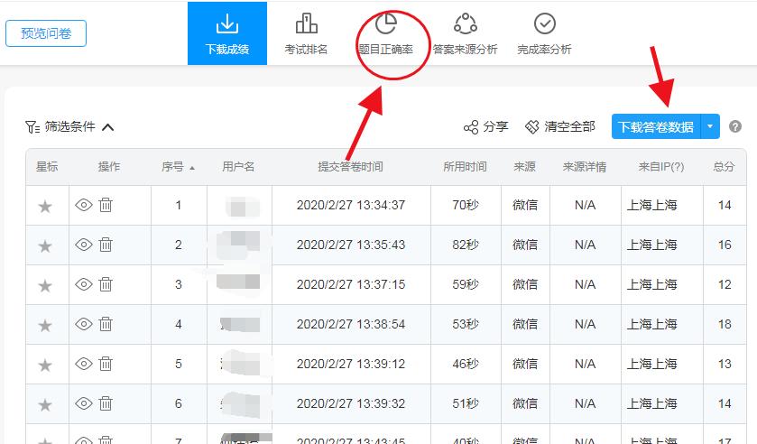The height and width of the screenshot is (444, 757).
Task: Delete row 3 with trash icon
Action: (106, 284)
